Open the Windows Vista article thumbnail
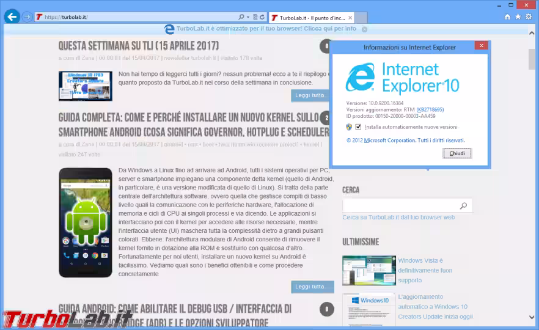Image resolution: width=539 pixels, height=330 pixels. click(x=369, y=271)
